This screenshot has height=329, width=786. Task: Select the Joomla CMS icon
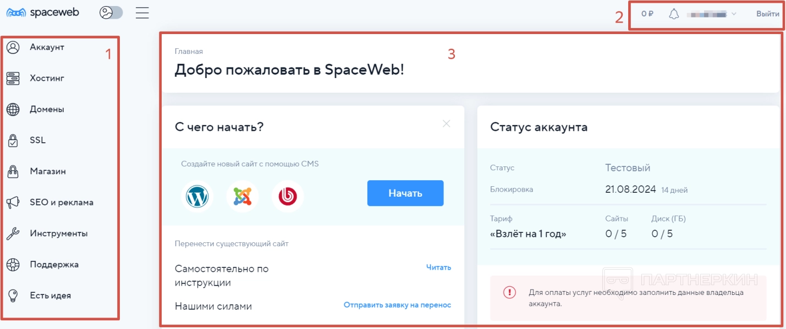[243, 196]
